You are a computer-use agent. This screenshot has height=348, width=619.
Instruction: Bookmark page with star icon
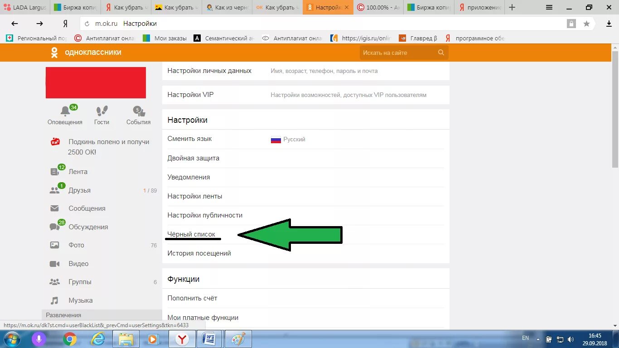click(586, 24)
